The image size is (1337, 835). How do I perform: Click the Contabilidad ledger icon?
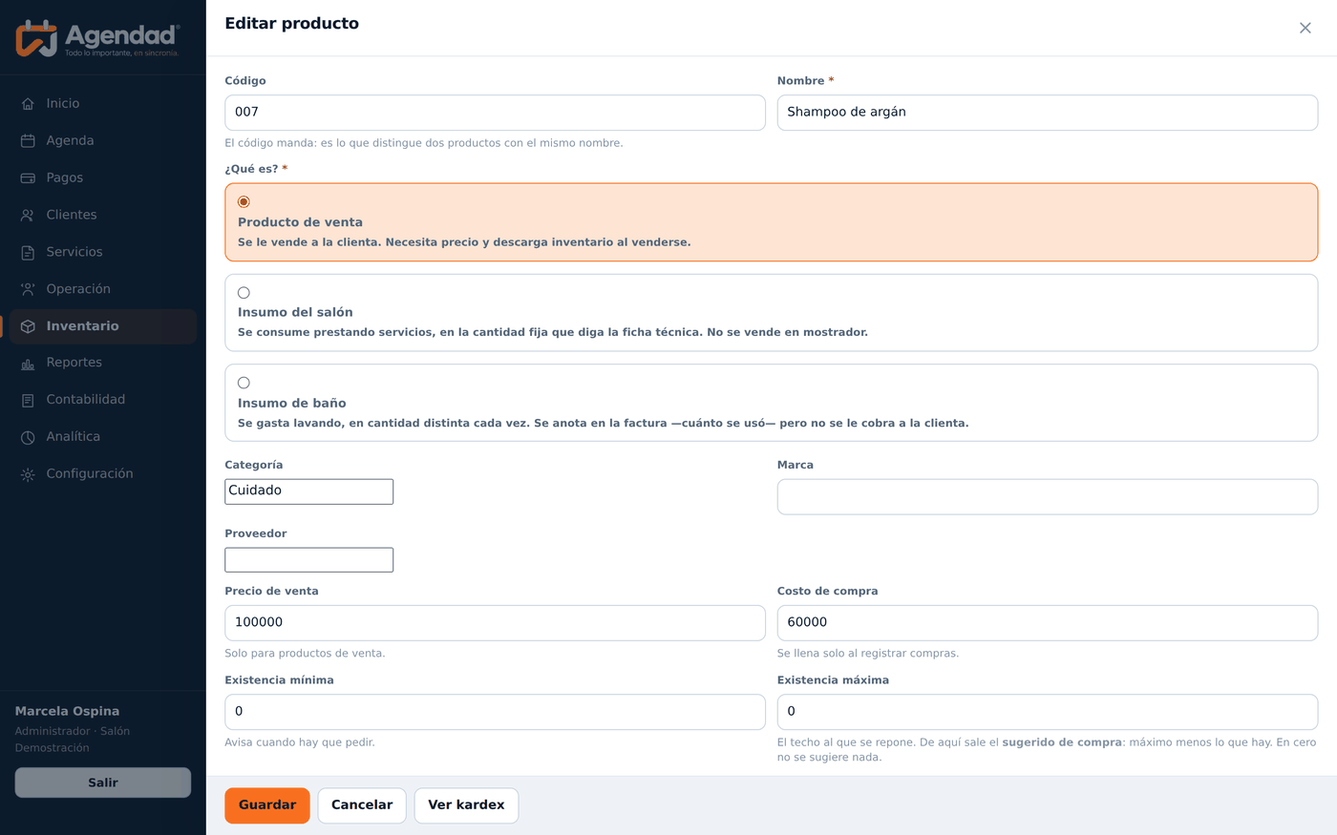pos(28,401)
